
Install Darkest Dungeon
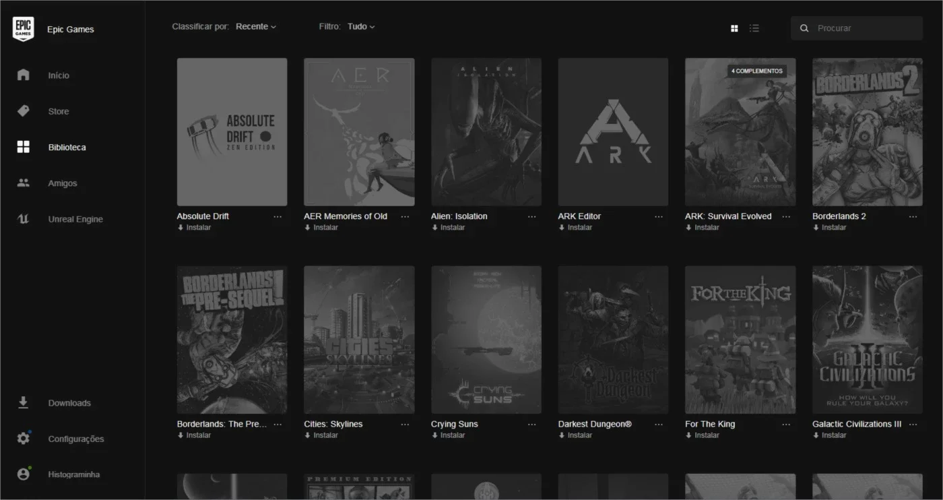575,435
